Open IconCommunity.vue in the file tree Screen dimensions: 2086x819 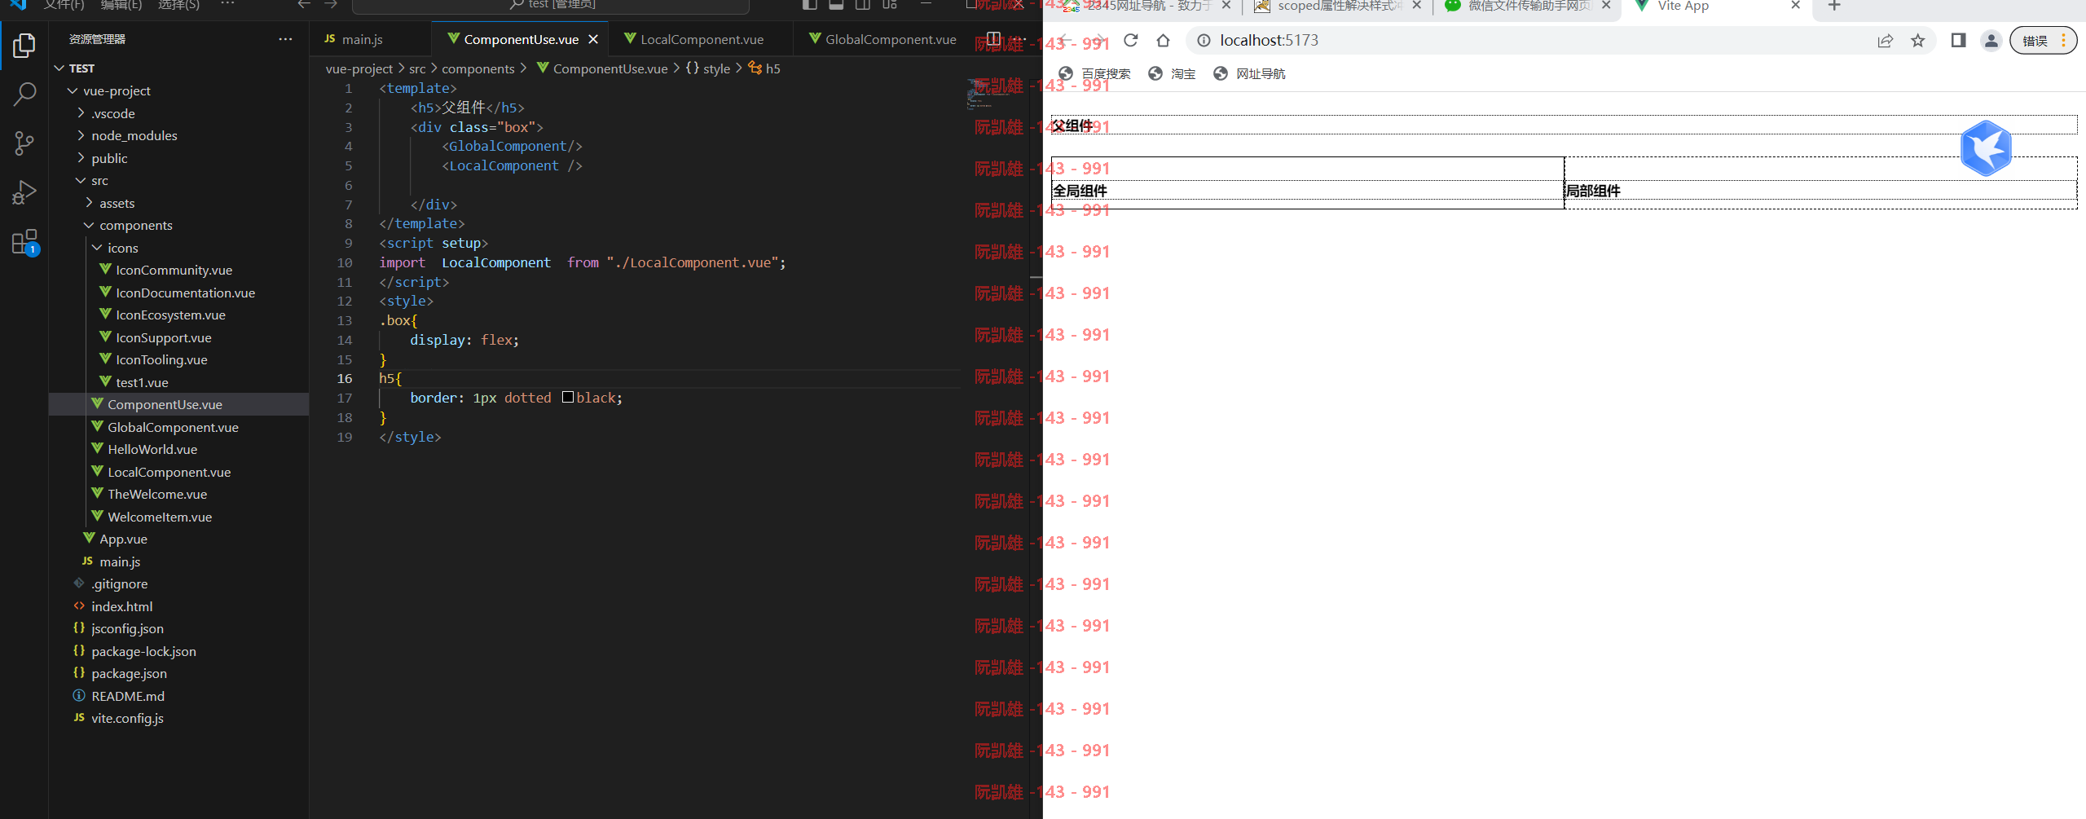click(174, 270)
